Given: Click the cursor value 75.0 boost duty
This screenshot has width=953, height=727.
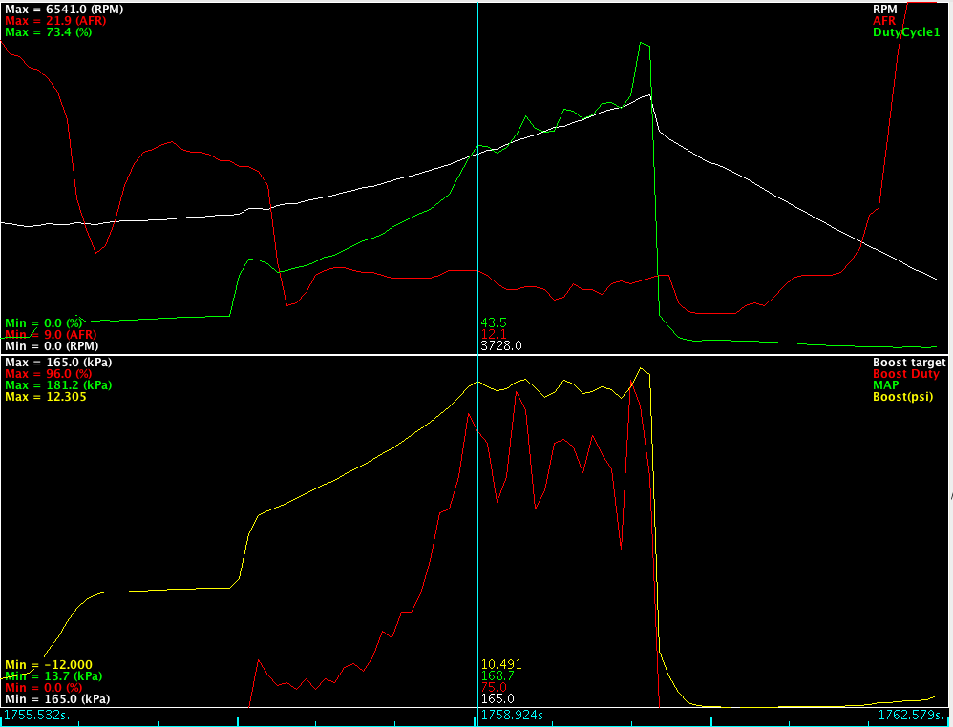Looking at the screenshot, I should (494, 688).
